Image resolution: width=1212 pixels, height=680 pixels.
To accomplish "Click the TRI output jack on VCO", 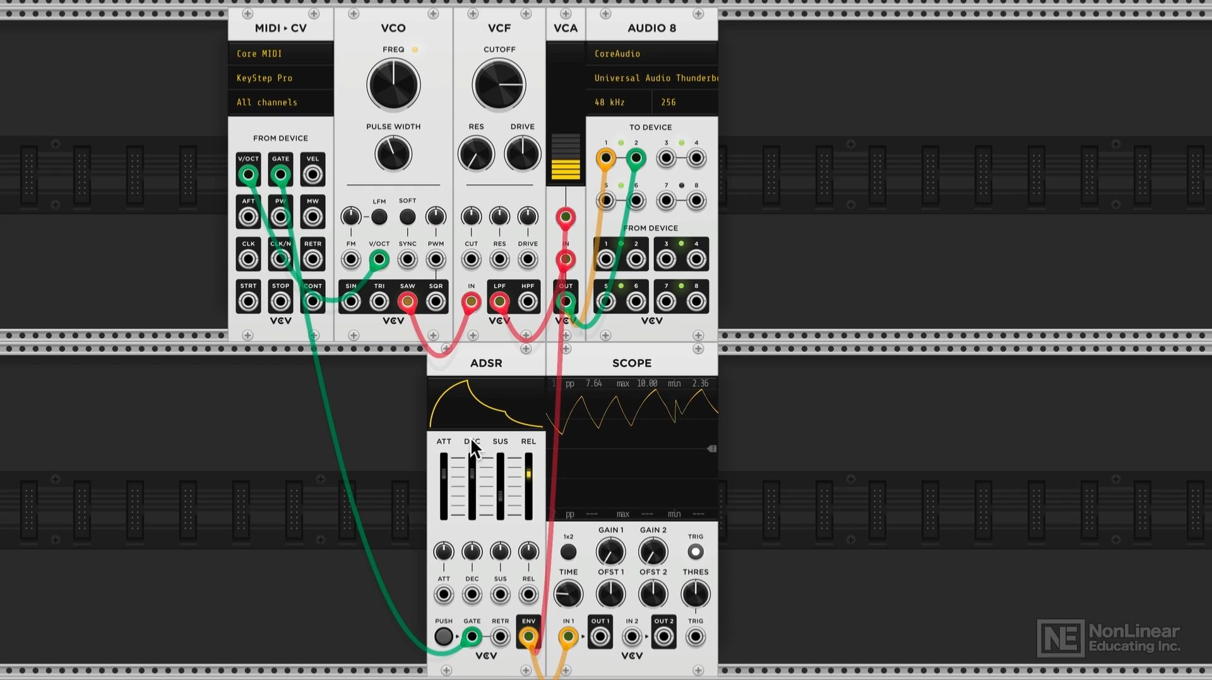I will (379, 302).
